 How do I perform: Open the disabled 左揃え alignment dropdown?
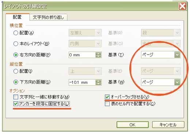(85, 33)
